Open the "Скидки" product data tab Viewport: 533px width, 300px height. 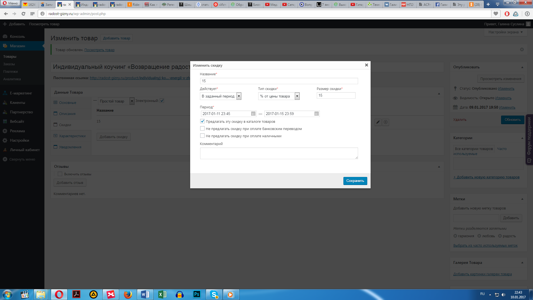tap(65, 125)
